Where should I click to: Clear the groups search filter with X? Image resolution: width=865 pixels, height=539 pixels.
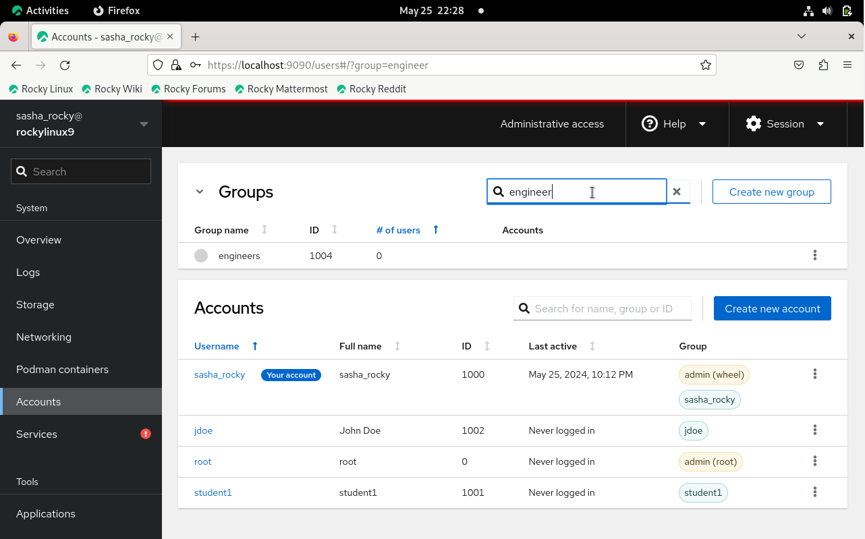click(677, 192)
